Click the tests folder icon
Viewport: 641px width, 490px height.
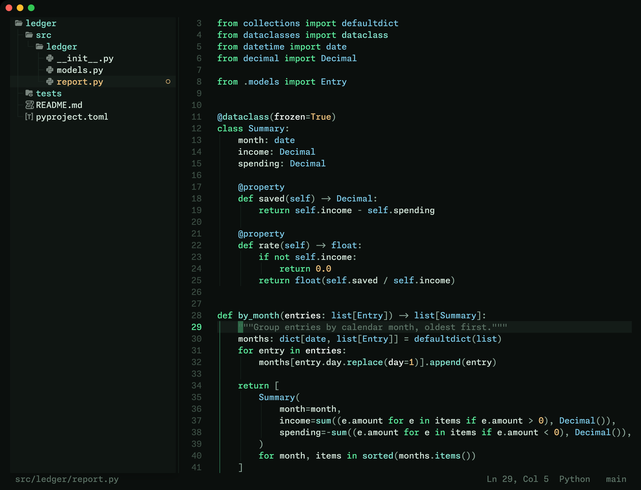(x=29, y=93)
